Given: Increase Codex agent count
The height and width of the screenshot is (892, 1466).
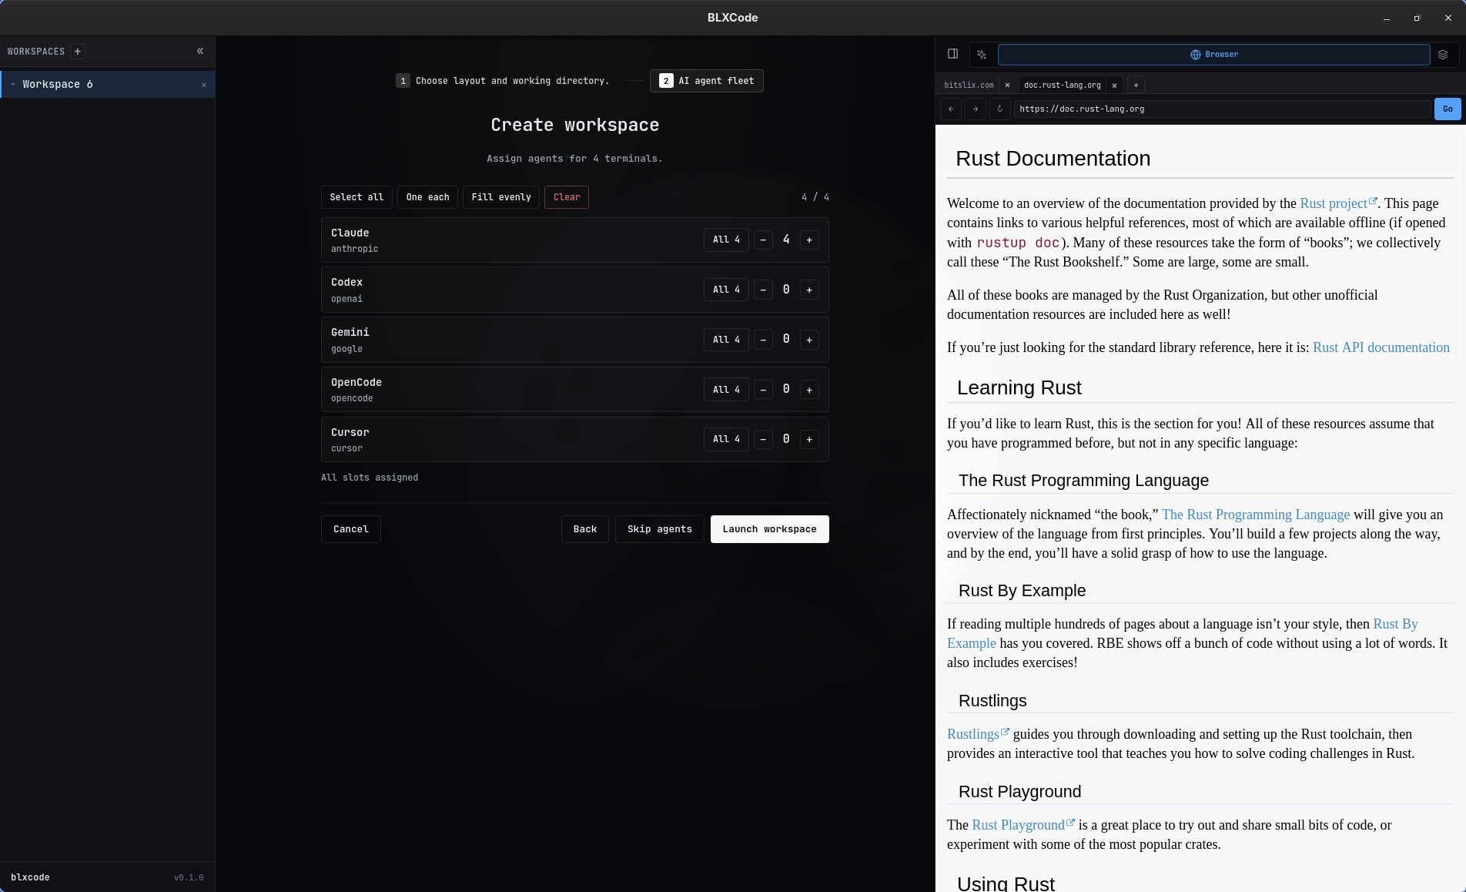Looking at the screenshot, I should 809,290.
